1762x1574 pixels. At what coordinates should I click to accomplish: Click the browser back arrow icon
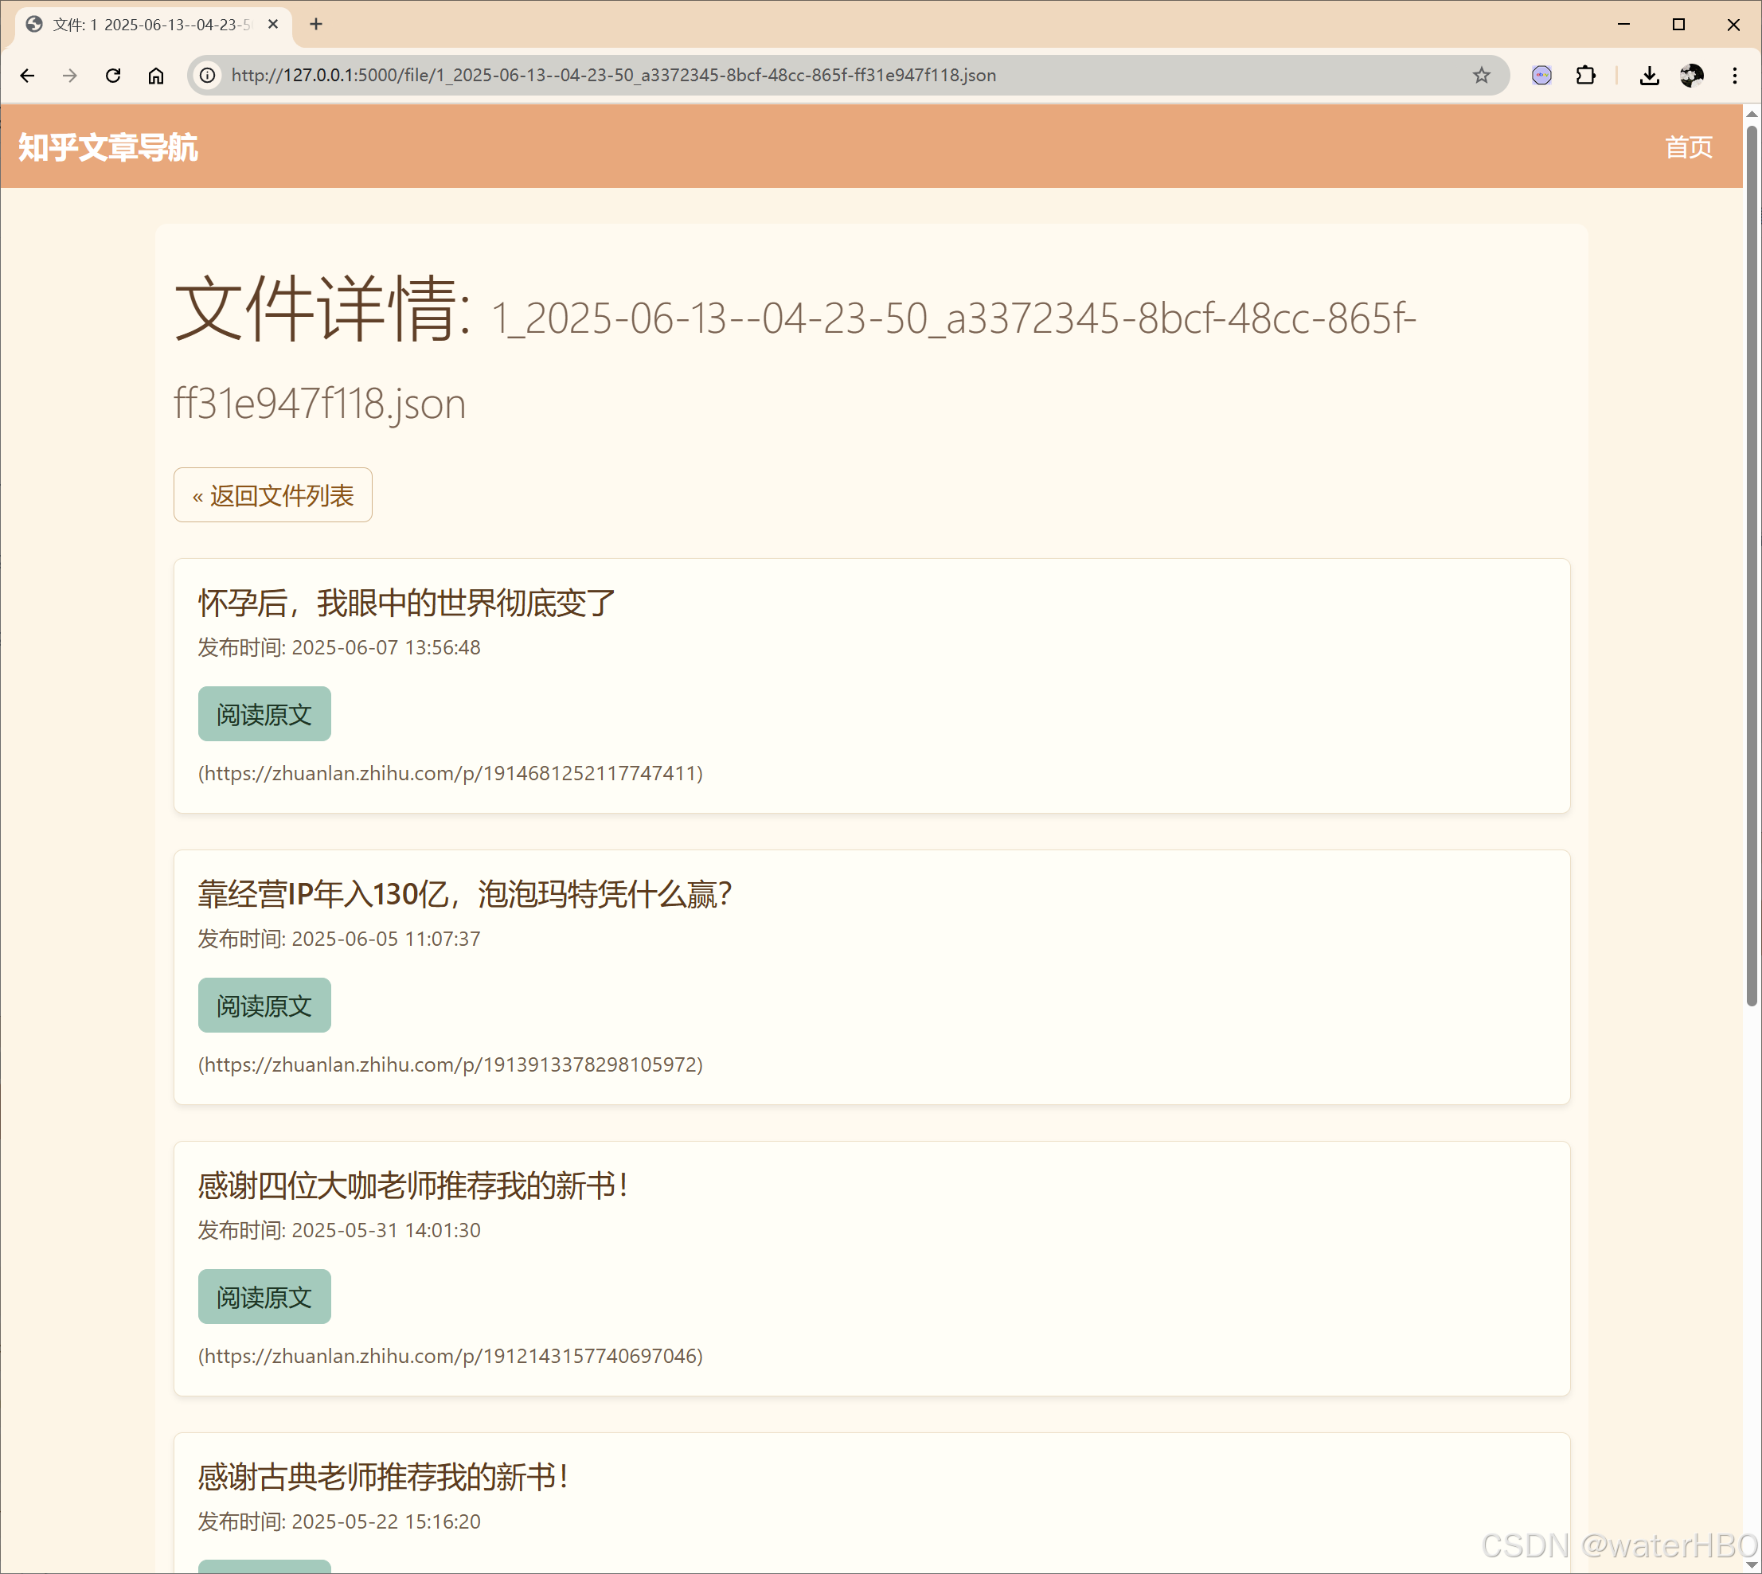(x=28, y=76)
